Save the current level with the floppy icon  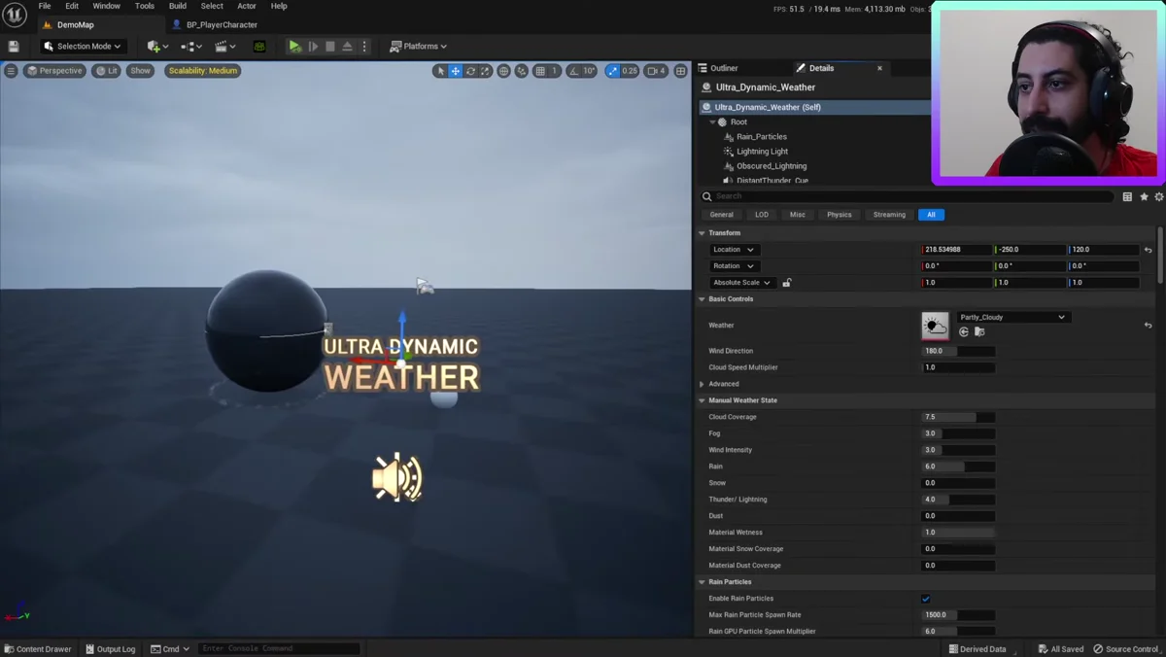14,46
